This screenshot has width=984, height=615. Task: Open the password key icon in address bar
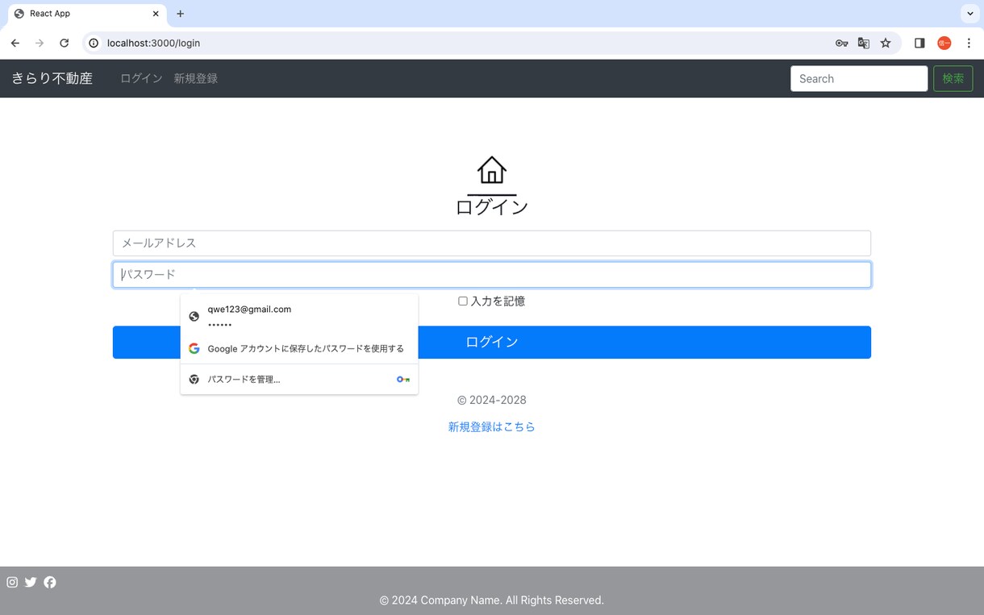pyautogui.click(x=841, y=44)
